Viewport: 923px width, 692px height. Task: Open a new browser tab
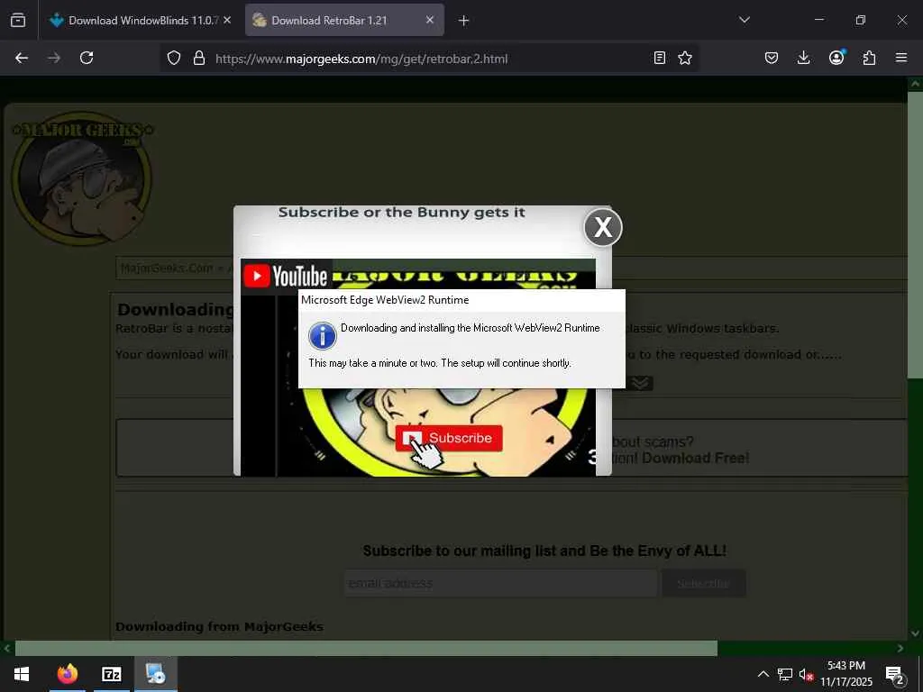464,21
